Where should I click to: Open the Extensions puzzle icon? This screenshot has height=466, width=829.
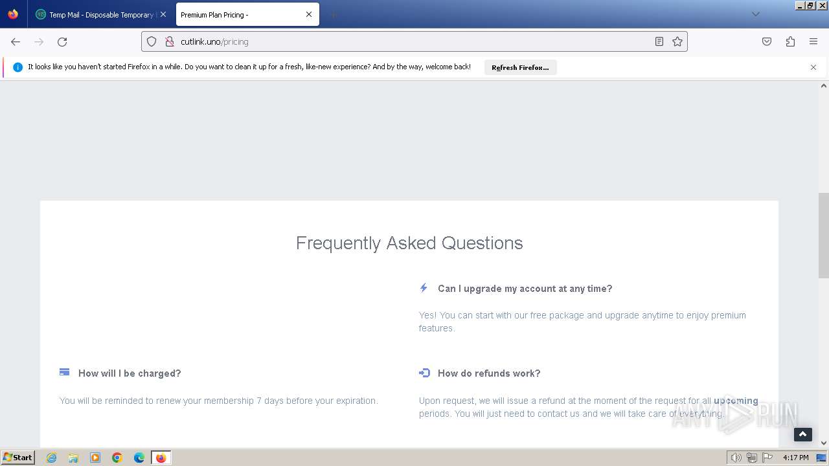pos(790,41)
